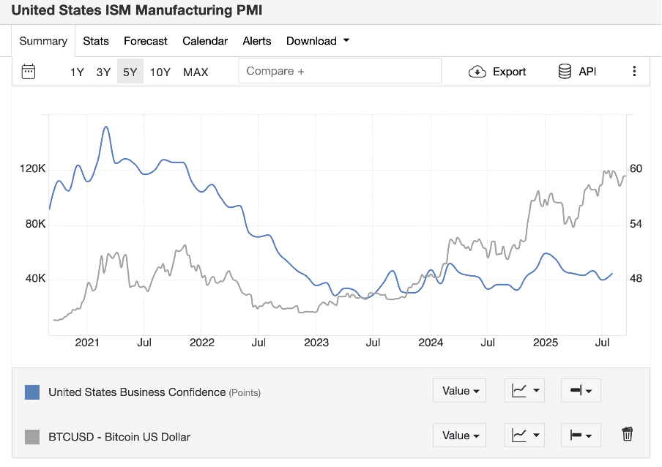Open chart type selector for Business Confidence
The image size is (662, 467).
point(524,391)
